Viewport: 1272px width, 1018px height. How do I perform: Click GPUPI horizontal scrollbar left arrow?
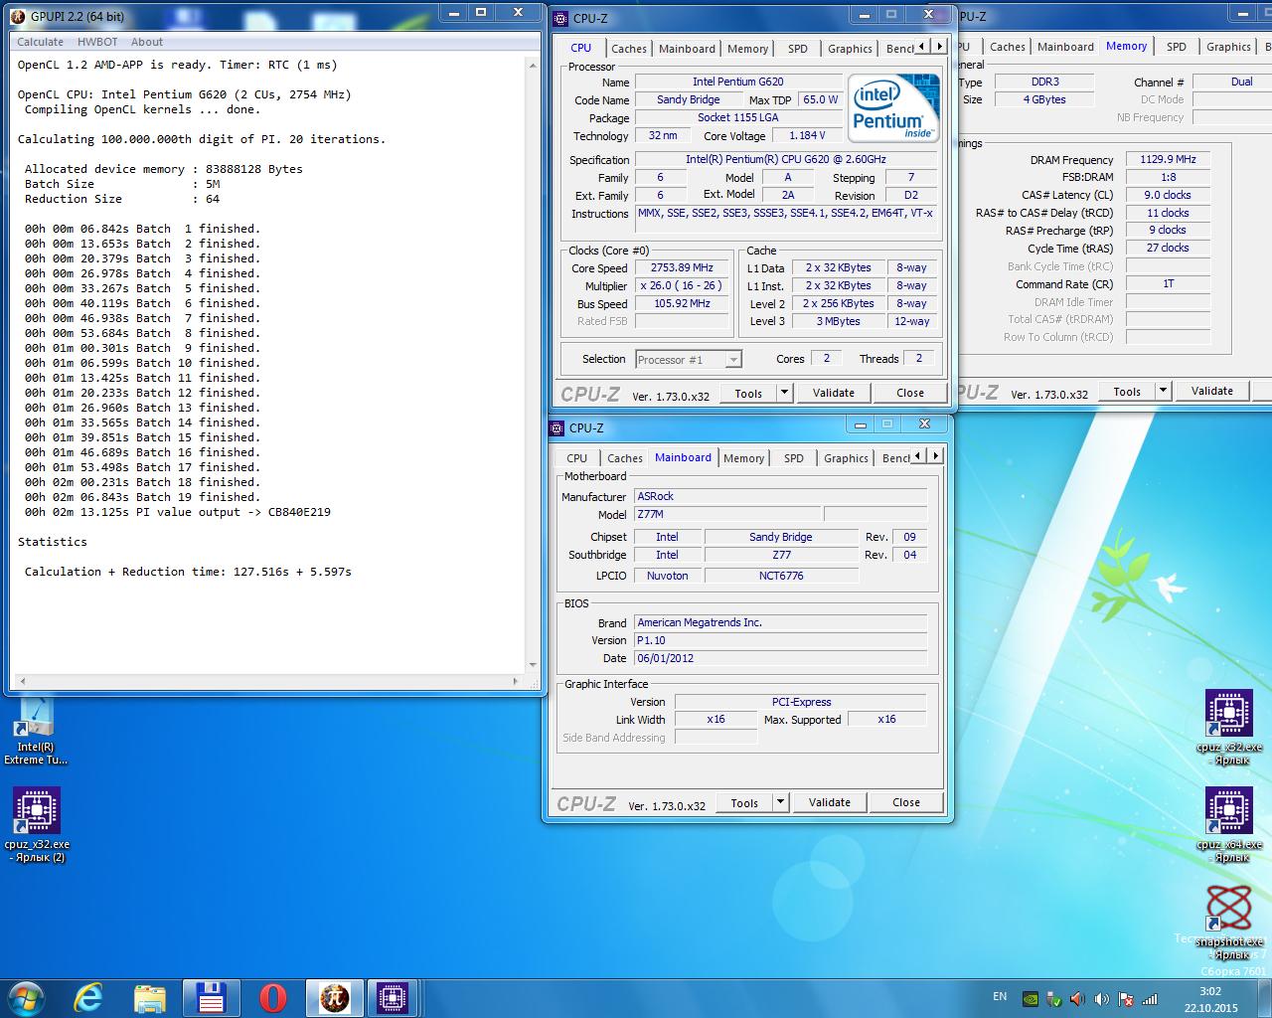pyautogui.click(x=21, y=681)
